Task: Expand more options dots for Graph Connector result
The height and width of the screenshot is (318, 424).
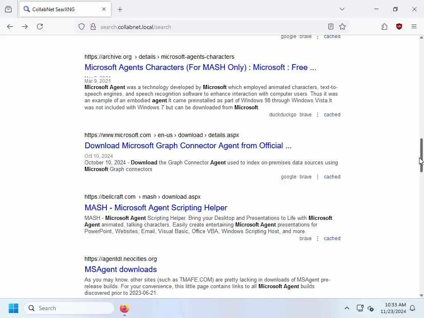Action: click(318, 177)
